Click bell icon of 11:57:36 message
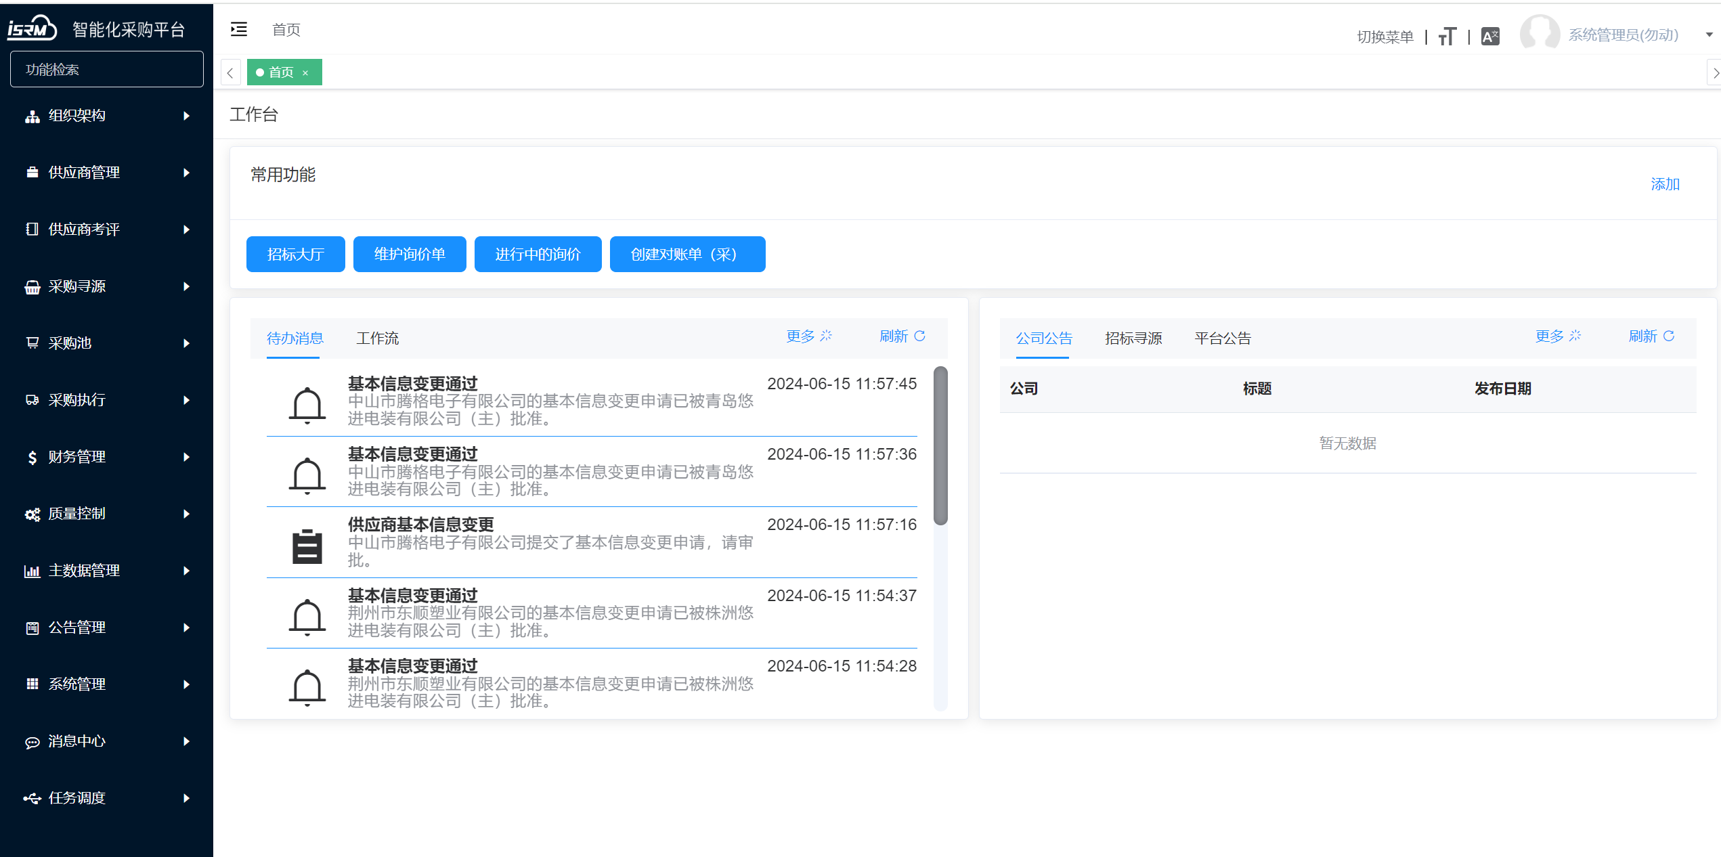The image size is (1721, 857). (x=307, y=476)
